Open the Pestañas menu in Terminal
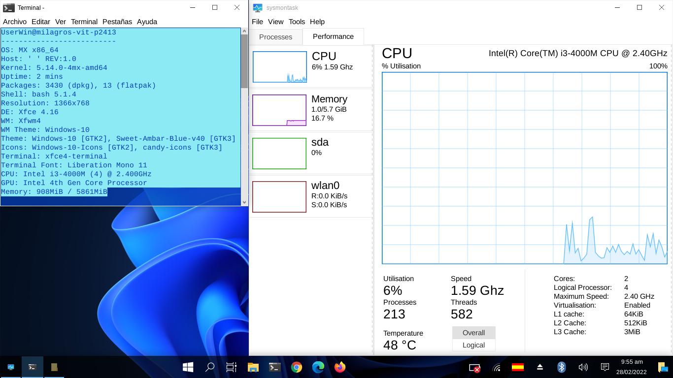This screenshot has height=378, width=673. click(x=117, y=22)
